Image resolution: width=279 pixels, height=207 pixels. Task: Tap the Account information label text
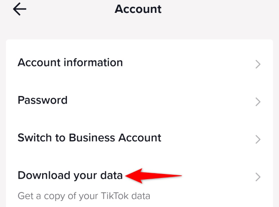click(70, 63)
